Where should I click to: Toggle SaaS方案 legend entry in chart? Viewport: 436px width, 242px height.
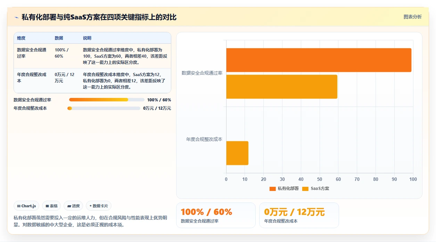(x=315, y=189)
